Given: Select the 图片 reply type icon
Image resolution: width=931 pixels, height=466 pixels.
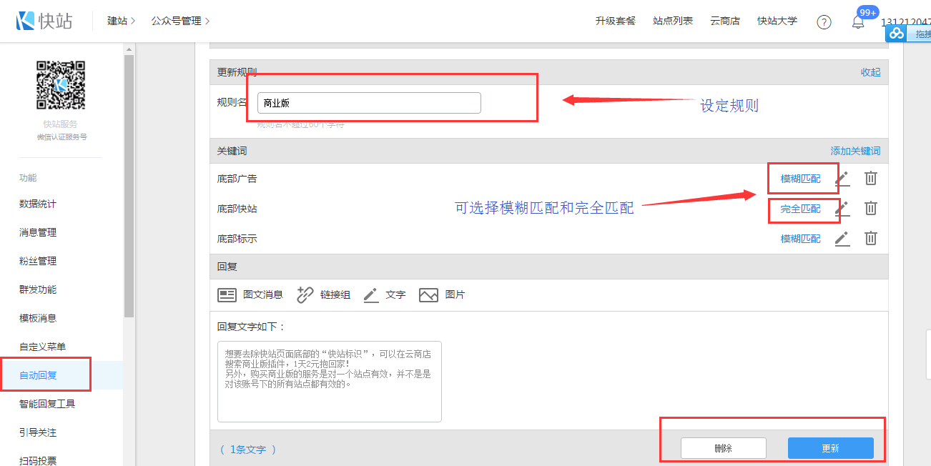Looking at the screenshot, I should [x=428, y=295].
